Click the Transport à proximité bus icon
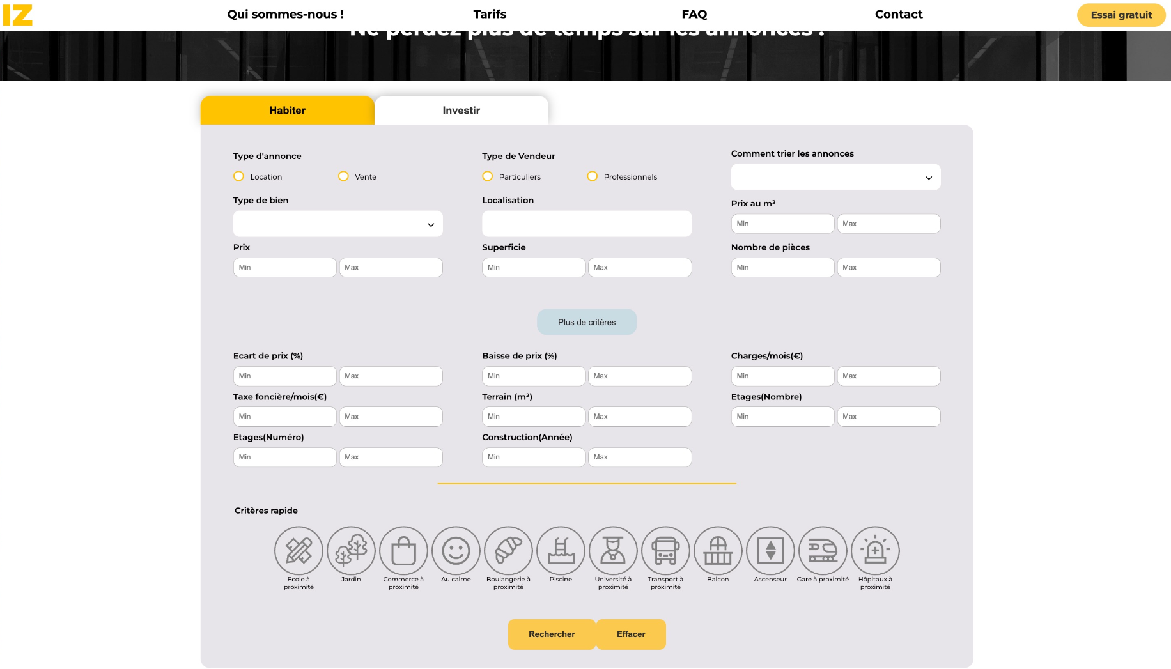 (x=665, y=550)
